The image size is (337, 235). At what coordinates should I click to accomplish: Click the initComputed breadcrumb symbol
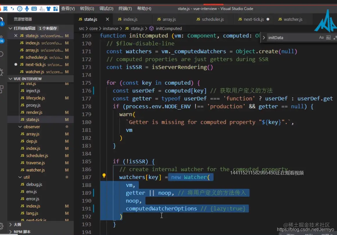click(166, 28)
